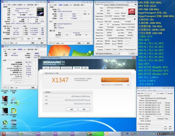The height and width of the screenshot is (136, 175).
Task: Open the red game desktop shortcut
Action: [x=5, y=99]
